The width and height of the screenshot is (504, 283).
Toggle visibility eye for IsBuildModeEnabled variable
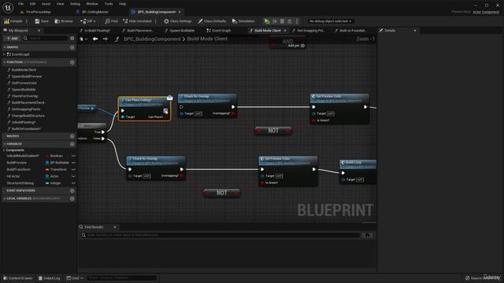click(73, 156)
